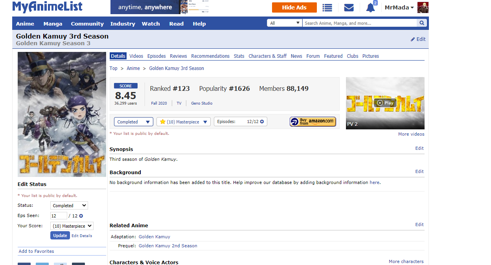This screenshot has width=491, height=265.
Task: Click the Hide Ads button
Action: point(294,7)
